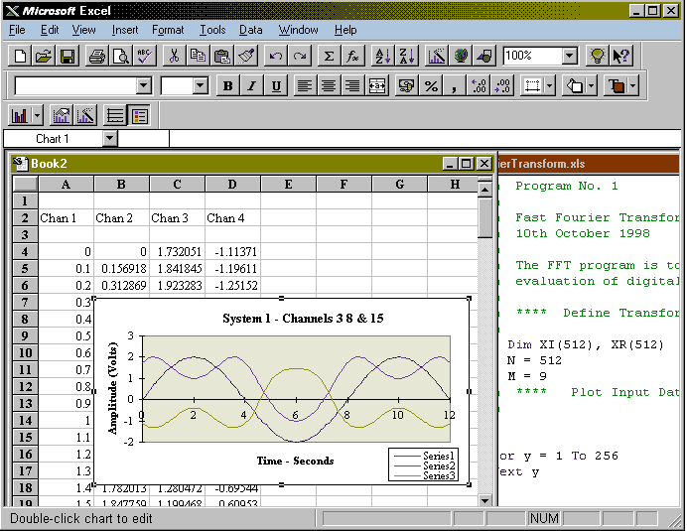687x531 pixels.
Task: Click the Select All corner button in Book2
Action: (26, 184)
